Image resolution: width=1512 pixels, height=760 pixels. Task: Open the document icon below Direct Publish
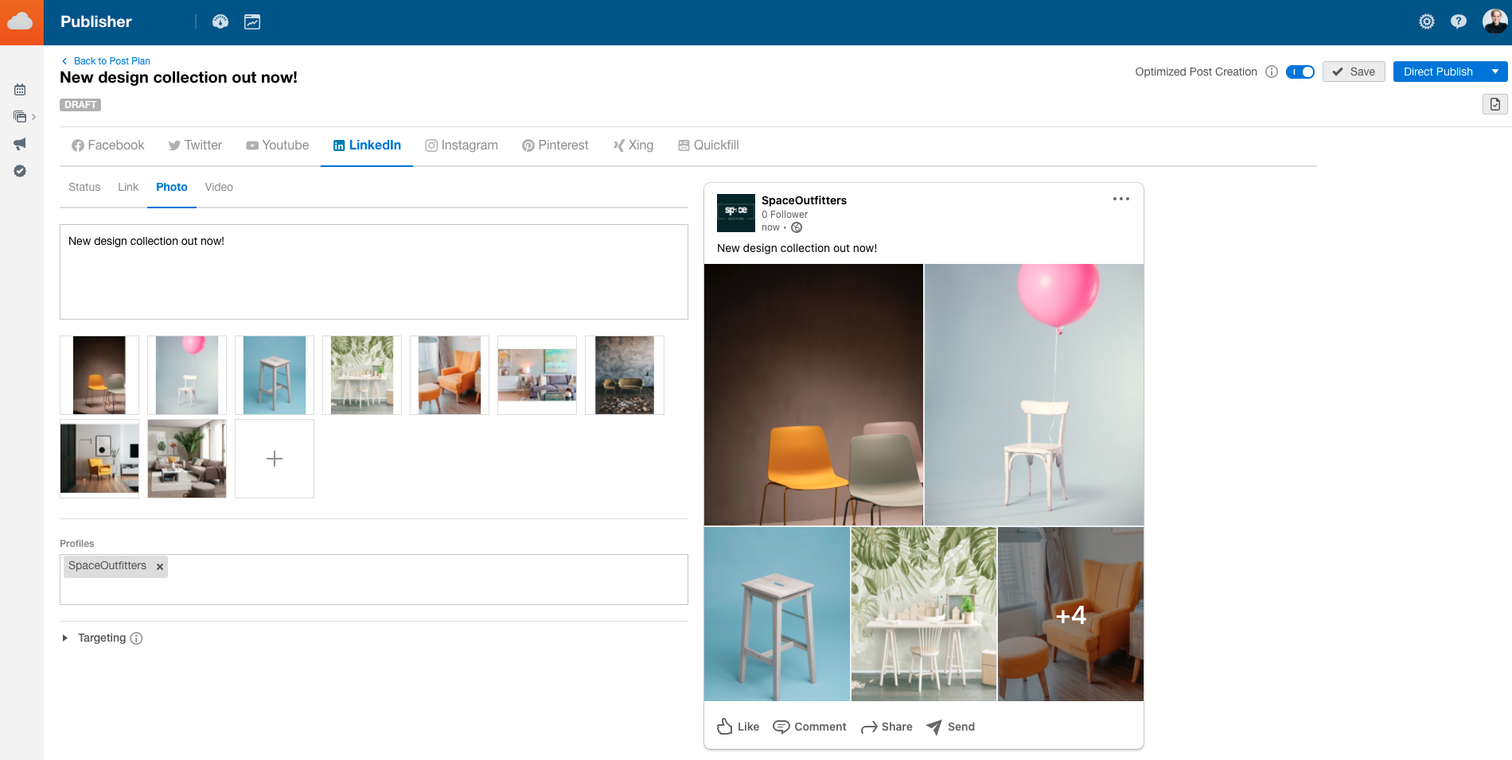click(x=1494, y=104)
